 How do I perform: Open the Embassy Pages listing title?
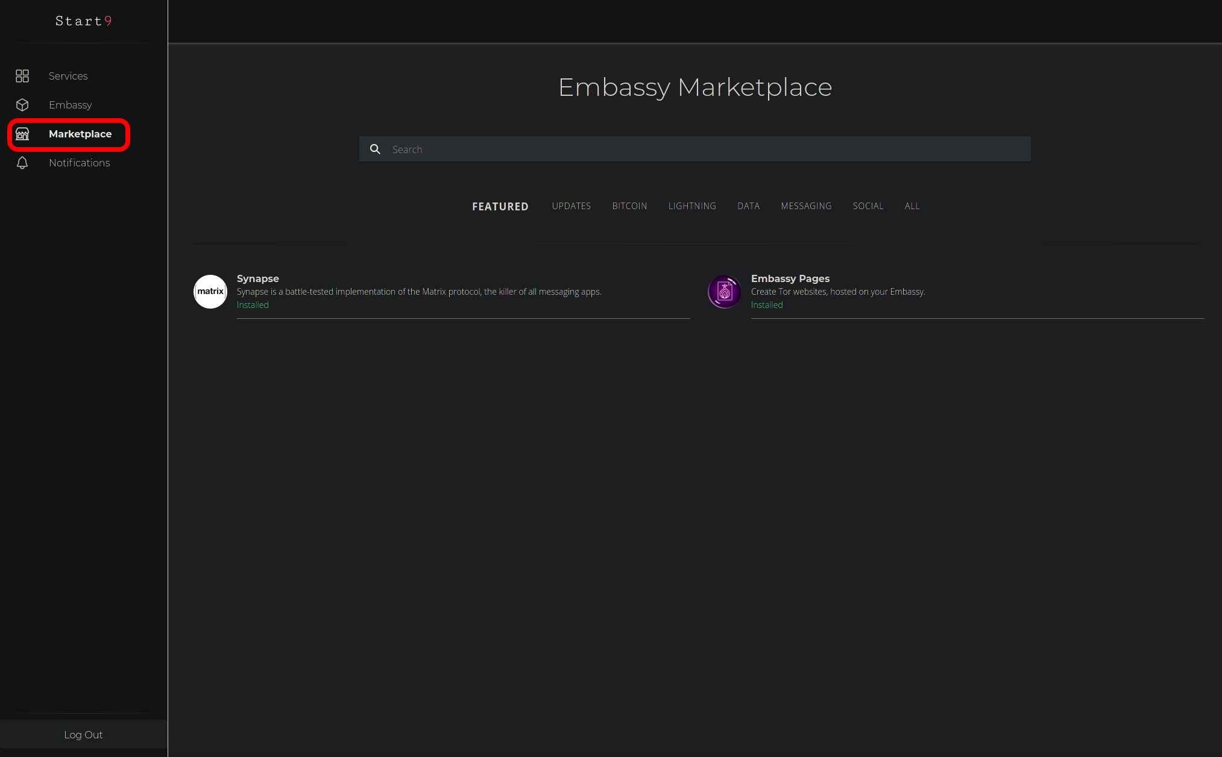click(x=790, y=278)
